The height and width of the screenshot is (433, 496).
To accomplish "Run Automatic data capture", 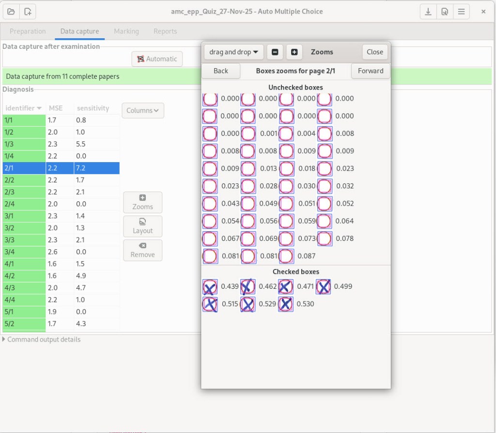I will click(157, 59).
